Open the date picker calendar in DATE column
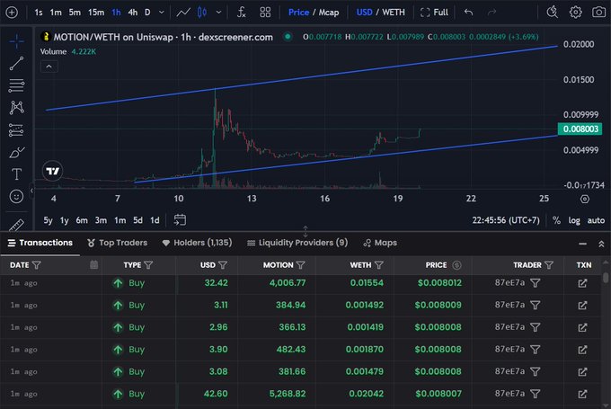Viewport: 611px width, 409px height. (94, 265)
